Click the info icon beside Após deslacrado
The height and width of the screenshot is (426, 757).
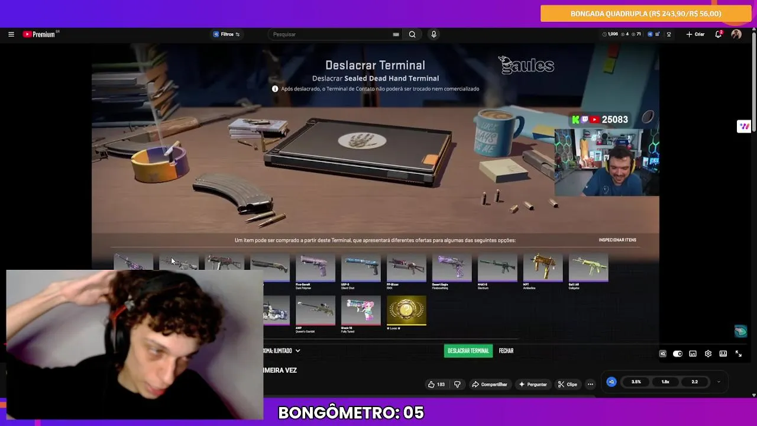point(275,89)
